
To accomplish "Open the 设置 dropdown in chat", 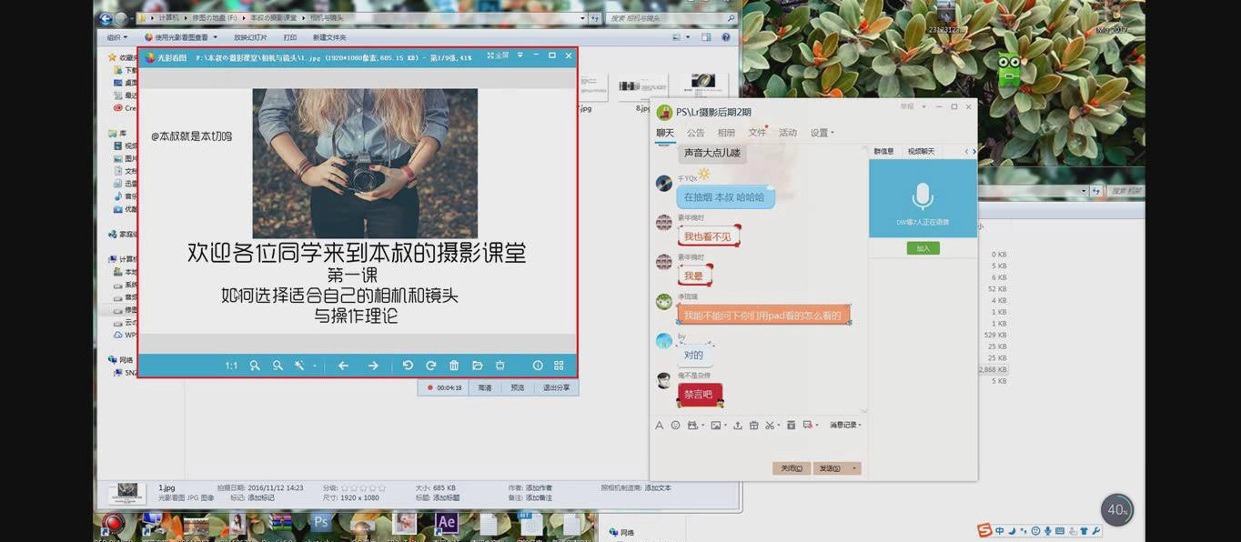I will (x=822, y=133).
